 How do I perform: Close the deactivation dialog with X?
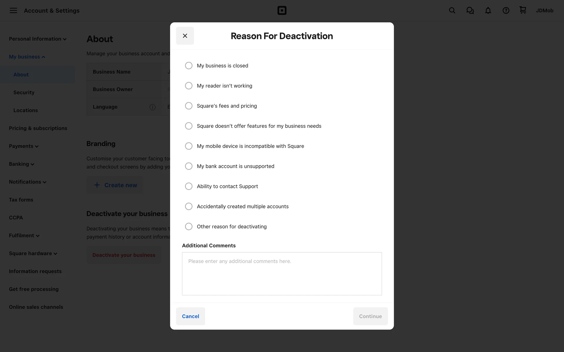[185, 36]
